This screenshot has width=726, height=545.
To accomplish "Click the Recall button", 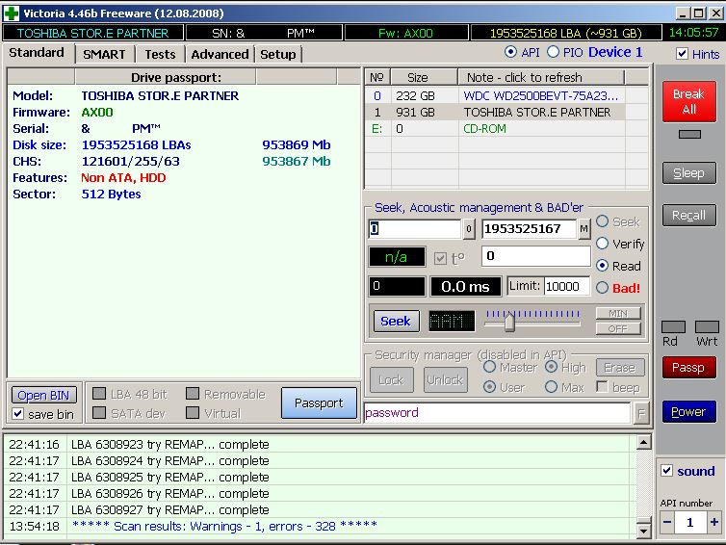I will pos(687,216).
